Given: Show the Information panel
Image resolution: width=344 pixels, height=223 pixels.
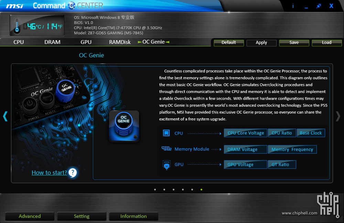Looking at the screenshot, I should point(133,216).
